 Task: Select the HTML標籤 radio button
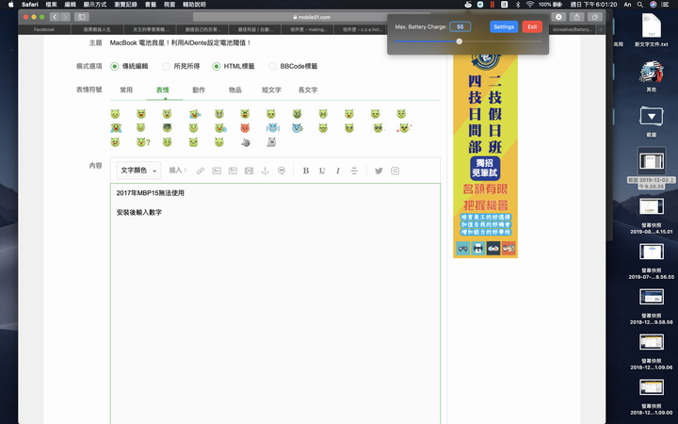click(217, 66)
